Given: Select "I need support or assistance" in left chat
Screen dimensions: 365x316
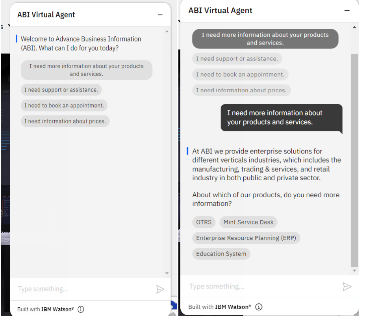Looking at the screenshot, I should coord(61,90).
